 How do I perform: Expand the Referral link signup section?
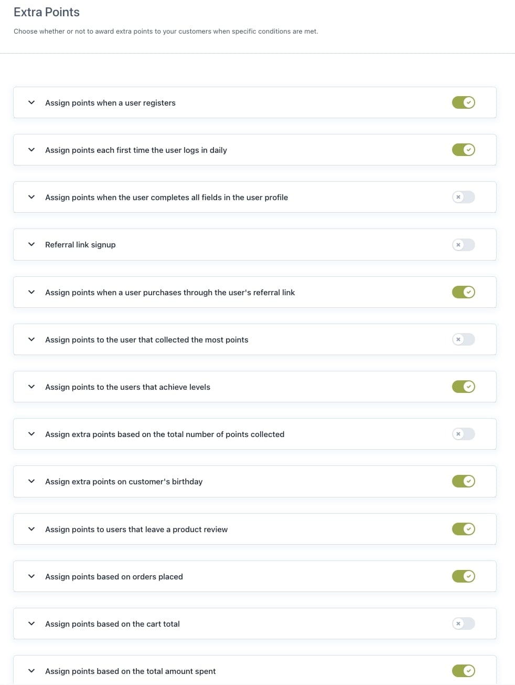pos(31,244)
